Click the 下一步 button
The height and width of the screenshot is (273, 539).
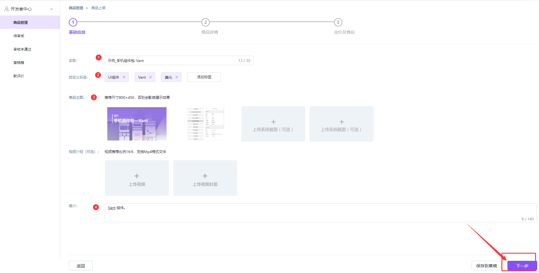coord(522,266)
